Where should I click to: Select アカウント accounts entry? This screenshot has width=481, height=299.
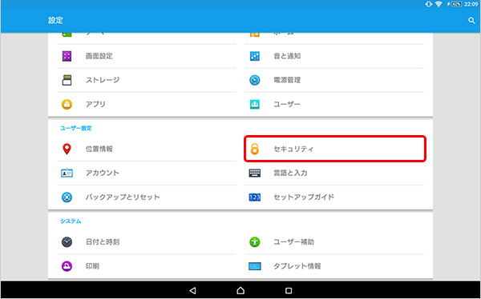click(147, 173)
